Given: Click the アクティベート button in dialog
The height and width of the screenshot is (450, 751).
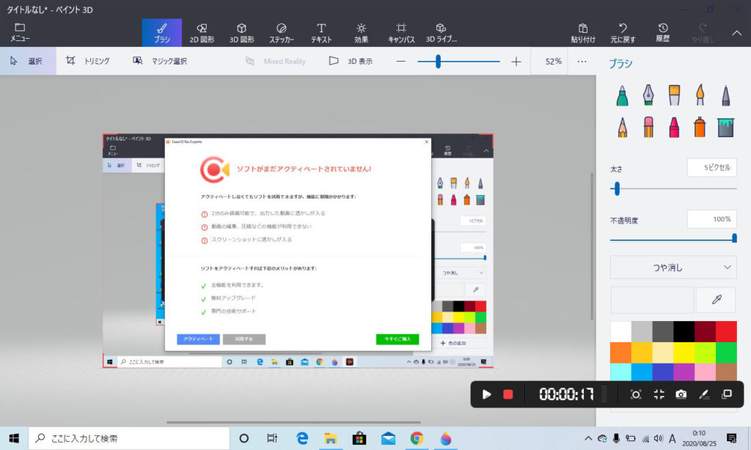Looking at the screenshot, I should tap(198, 339).
